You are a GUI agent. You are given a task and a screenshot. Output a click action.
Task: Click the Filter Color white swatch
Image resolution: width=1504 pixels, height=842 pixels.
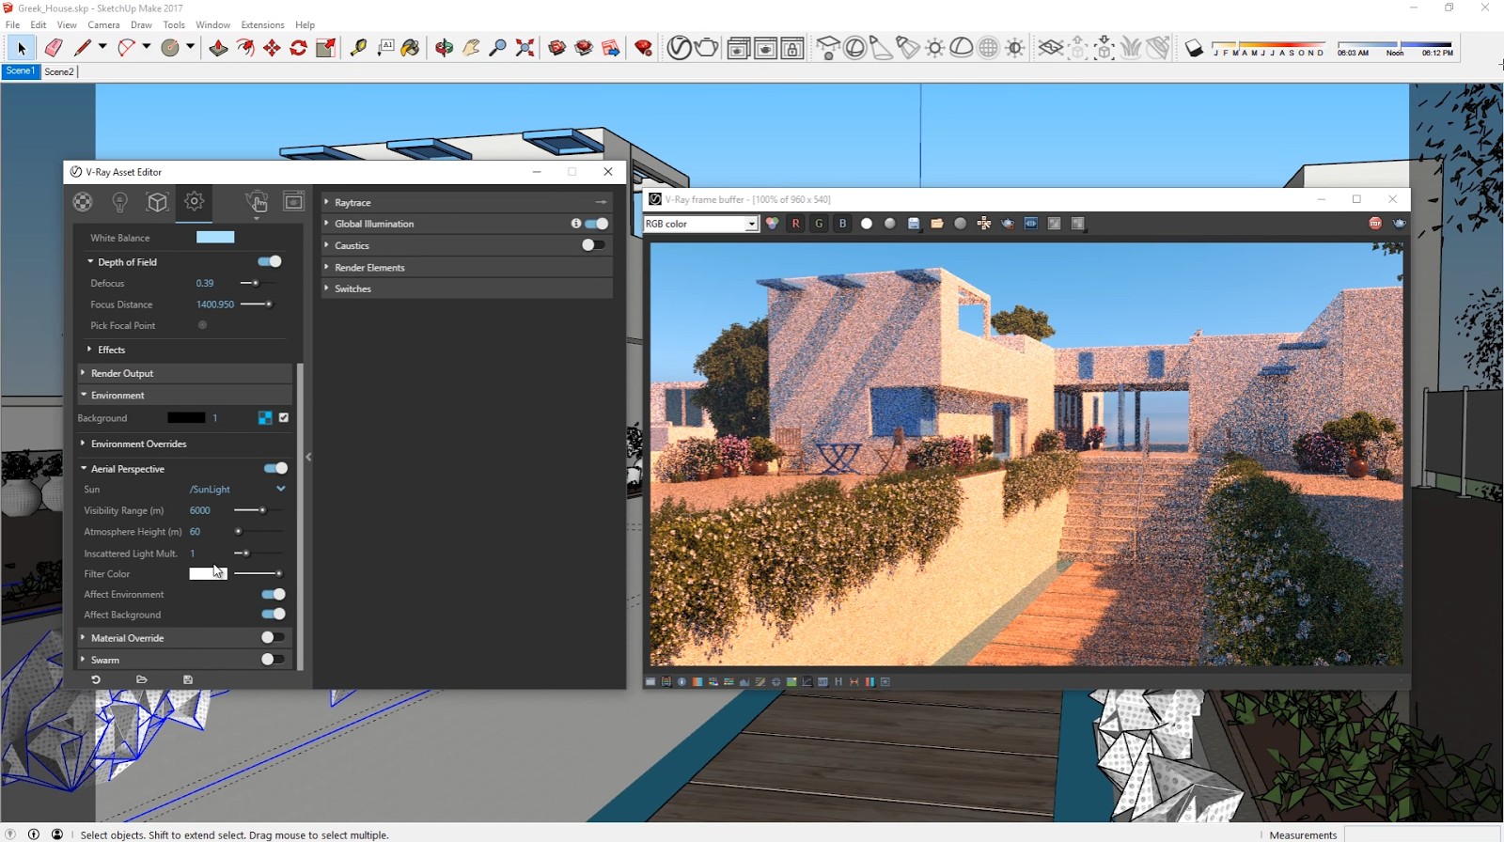point(208,573)
